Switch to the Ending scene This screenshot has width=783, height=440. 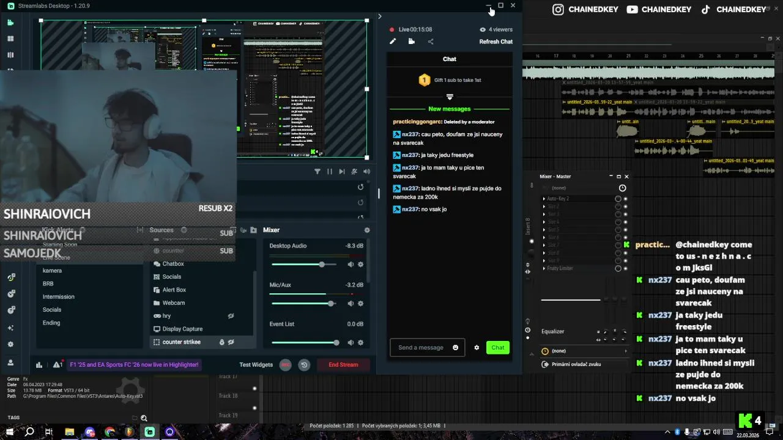coord(51,323)
